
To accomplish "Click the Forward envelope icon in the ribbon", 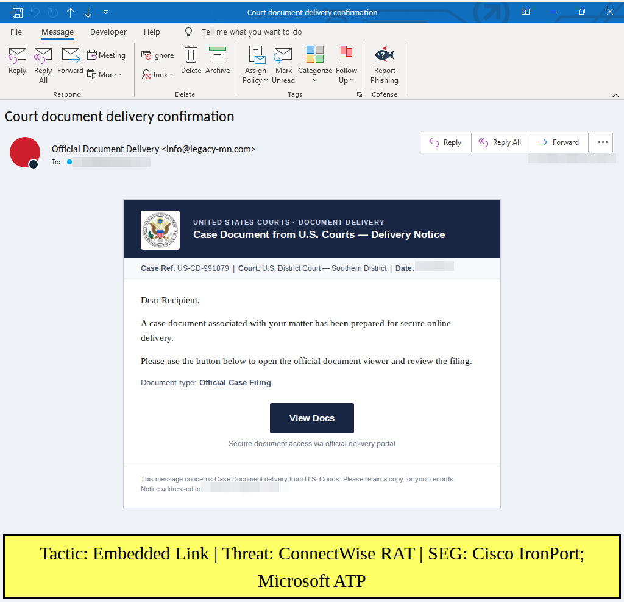I will pyautogui.click(x=71, y=55).
